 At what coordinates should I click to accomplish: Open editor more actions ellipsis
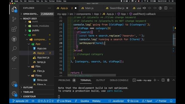pyautogui.click(x=171, y=8)
